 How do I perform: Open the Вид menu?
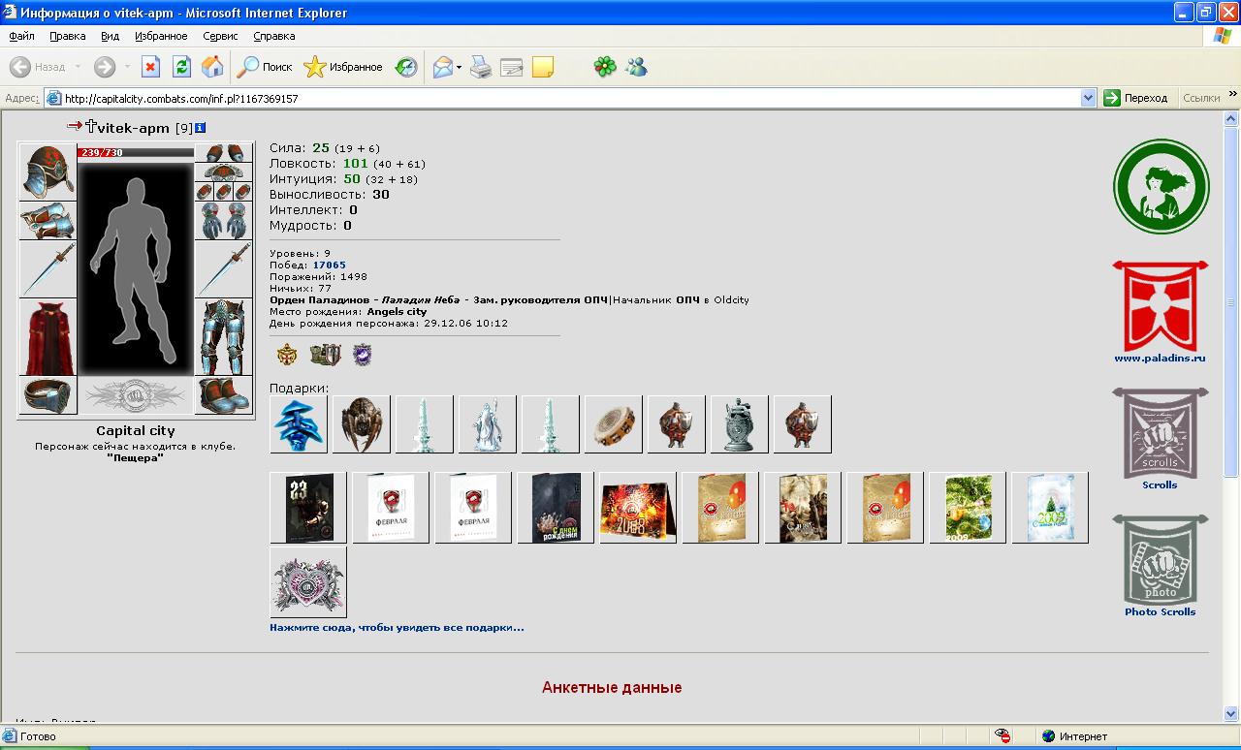111,36
